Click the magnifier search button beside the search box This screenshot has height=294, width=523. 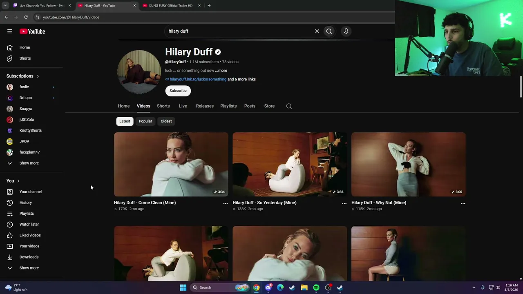tap(329, 31)
